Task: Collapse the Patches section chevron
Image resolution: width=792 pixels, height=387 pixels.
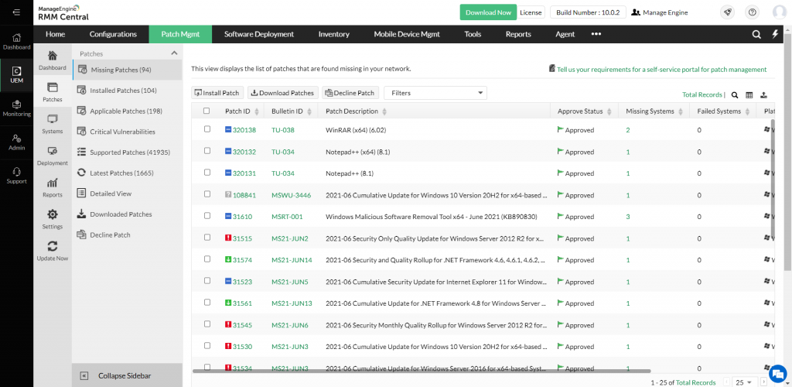Action: 174,53
